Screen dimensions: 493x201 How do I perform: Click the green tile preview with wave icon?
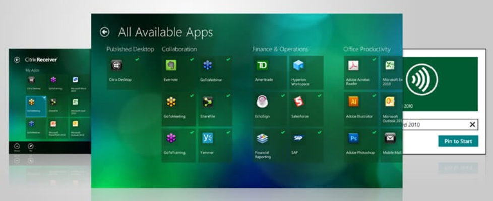pyautogui.click(x=440, y=84)
